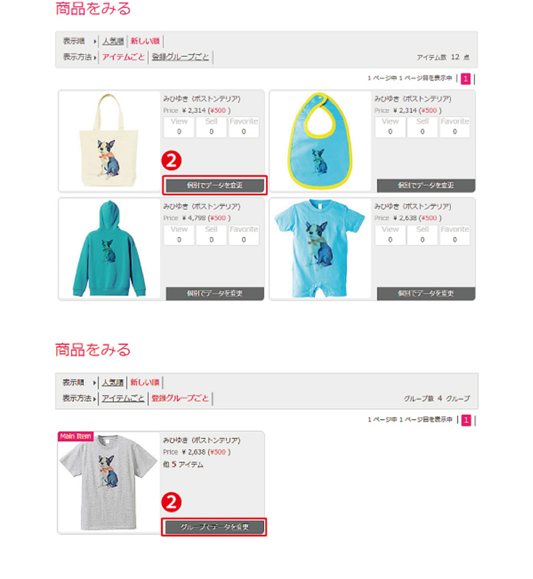Select page 1 in the upper pagination
This screenshot has width=533, height=579.
(x=466, y=79)
